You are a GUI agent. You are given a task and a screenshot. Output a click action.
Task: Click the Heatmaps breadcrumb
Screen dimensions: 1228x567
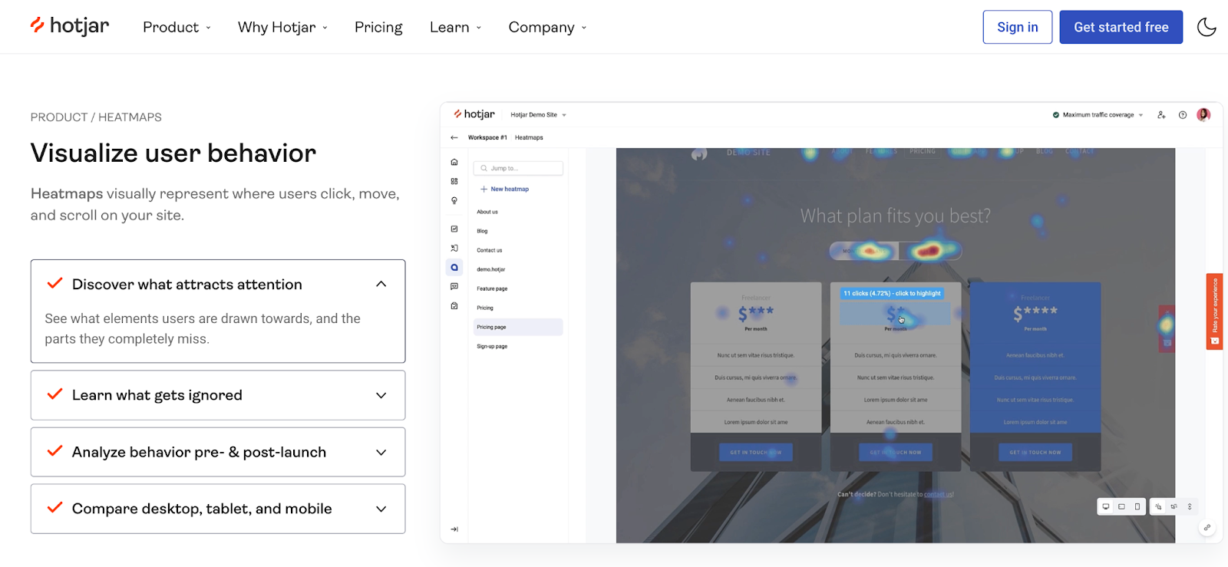coord(529,137)
